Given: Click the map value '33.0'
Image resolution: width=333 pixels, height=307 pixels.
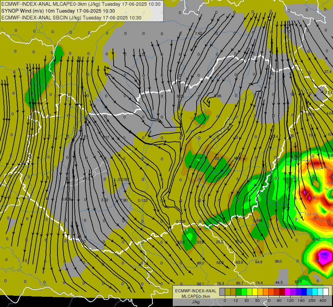Looking at the screenshot, I should click(x=200, y=242).
